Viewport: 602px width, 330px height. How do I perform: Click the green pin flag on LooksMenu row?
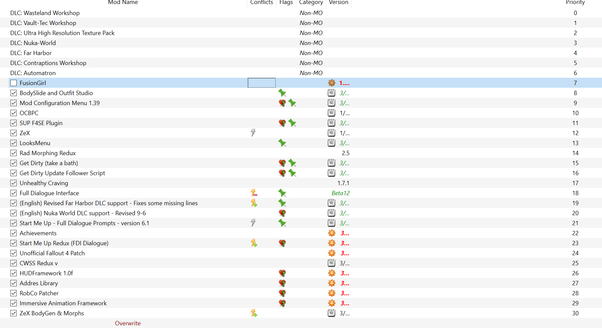click(282, 143)
